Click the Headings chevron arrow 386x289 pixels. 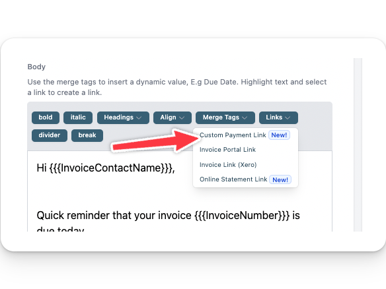[x=139, y=117]
